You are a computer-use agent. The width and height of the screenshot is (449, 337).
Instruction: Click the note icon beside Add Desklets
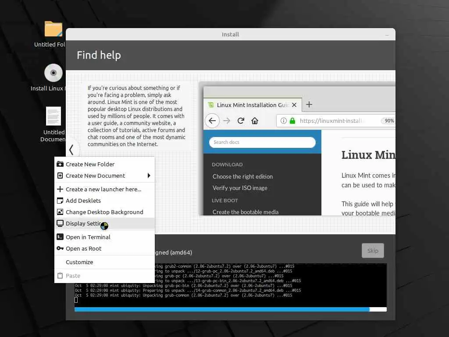60,201
